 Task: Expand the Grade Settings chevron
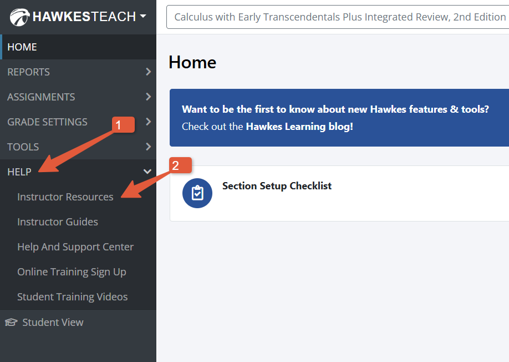click(147, 122)
